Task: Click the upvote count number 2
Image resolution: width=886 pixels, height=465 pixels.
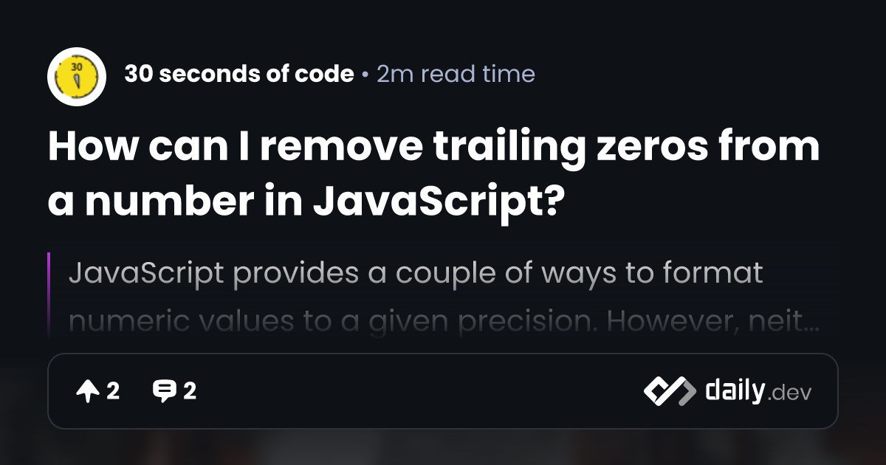Action: pos(113,391)
